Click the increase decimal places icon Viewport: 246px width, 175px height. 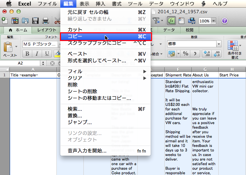click(x=207, y=53)
